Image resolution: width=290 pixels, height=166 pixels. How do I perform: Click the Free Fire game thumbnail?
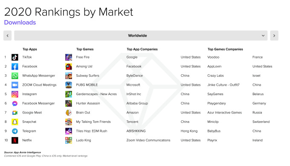(x=69, y=57)
